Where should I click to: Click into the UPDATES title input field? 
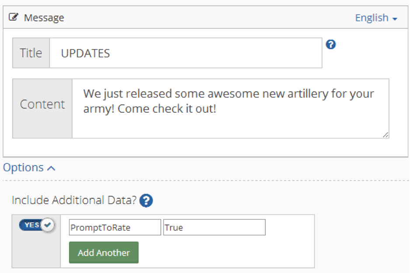click(185, 53)
